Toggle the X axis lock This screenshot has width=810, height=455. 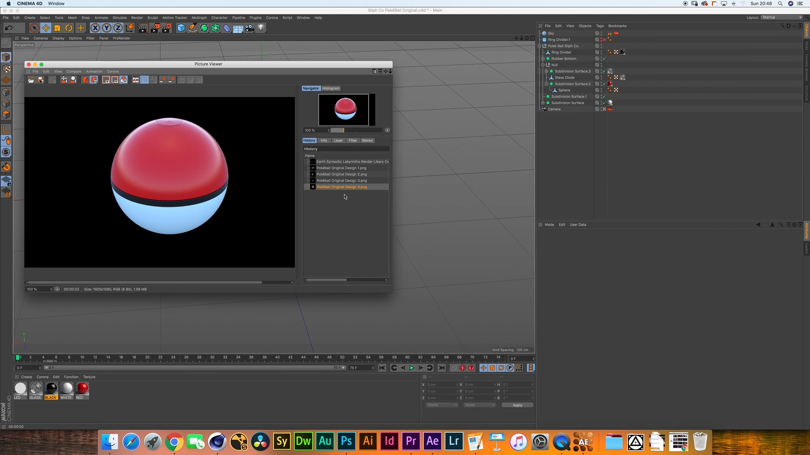(x=95, y=28)
